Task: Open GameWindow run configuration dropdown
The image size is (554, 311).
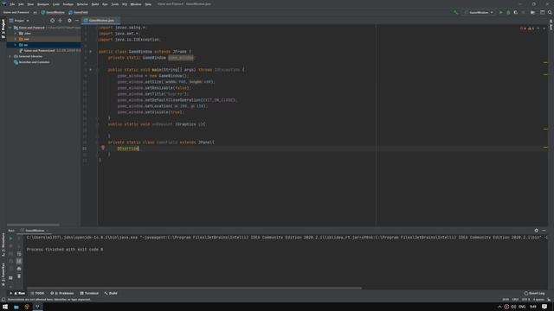Action: [x=479, y=12]
